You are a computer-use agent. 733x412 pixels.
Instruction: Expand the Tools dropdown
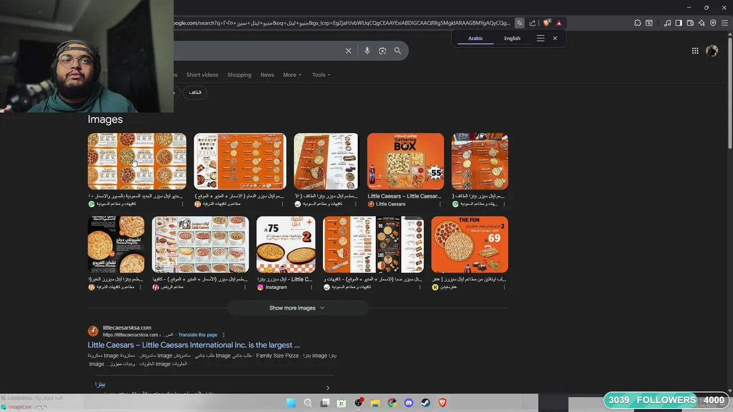coord(321,75)
